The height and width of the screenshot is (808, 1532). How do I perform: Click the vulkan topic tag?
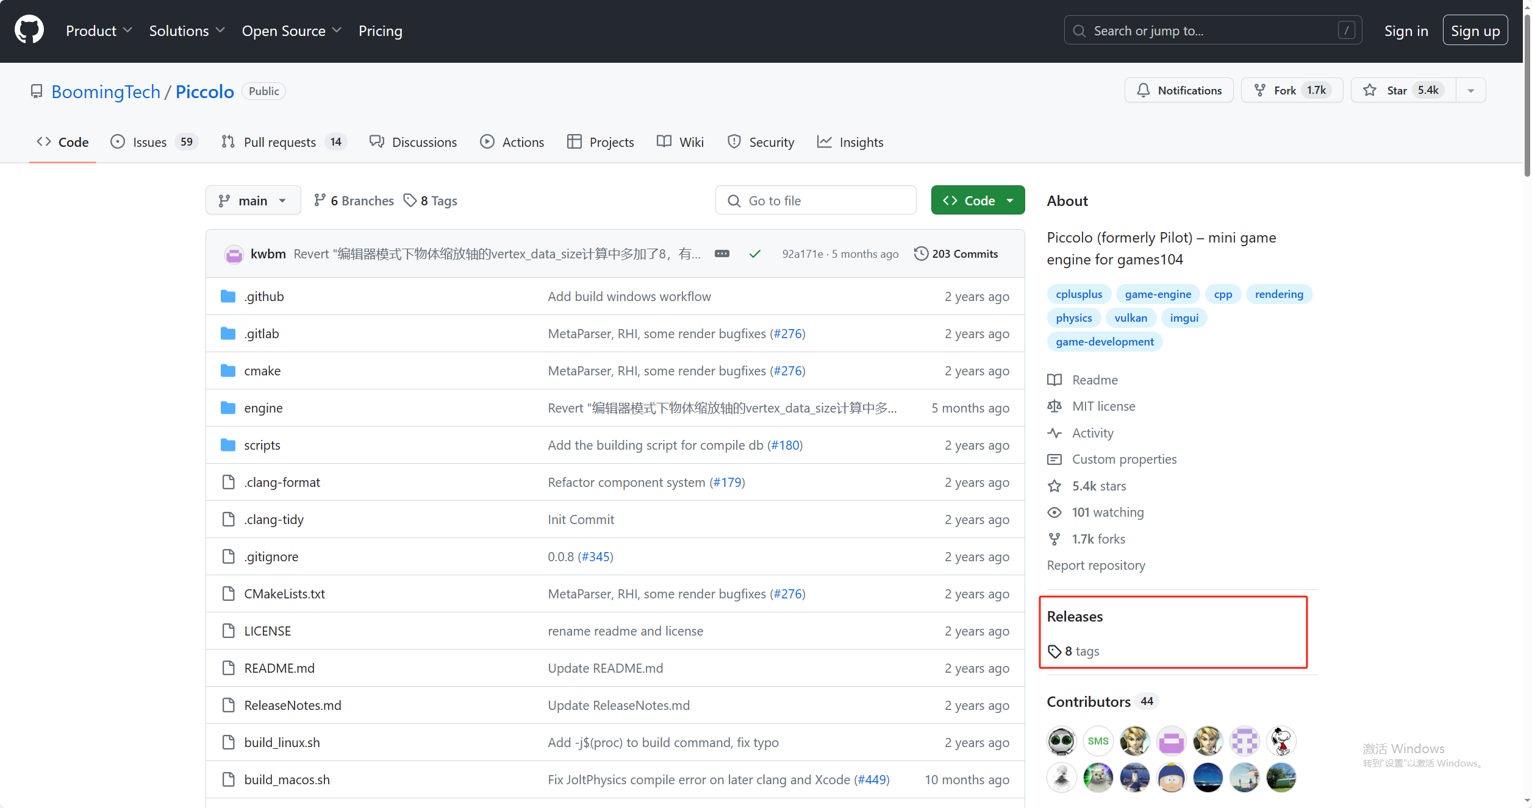[1130, 317]
